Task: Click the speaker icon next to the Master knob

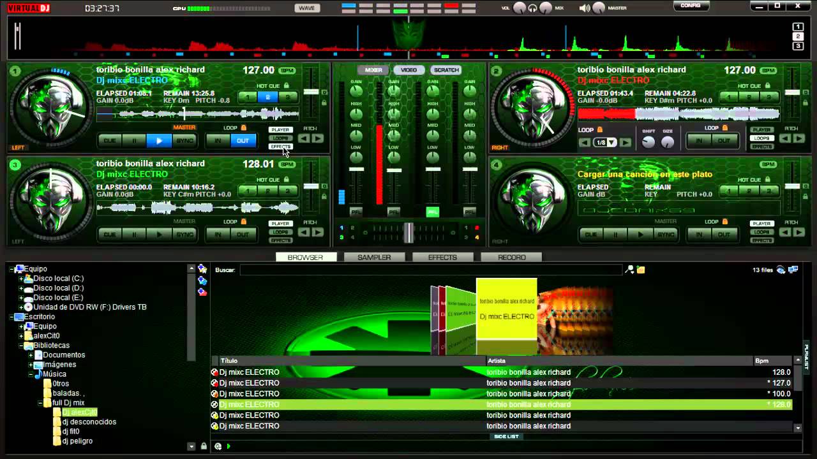Action: [585, 8]
